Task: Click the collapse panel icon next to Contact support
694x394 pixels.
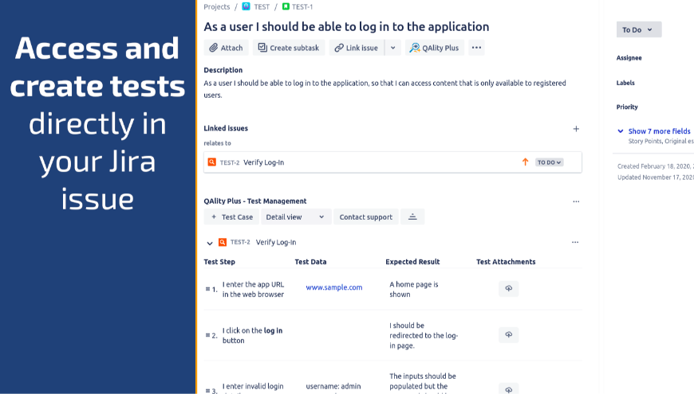Action: tap(412, 217)
